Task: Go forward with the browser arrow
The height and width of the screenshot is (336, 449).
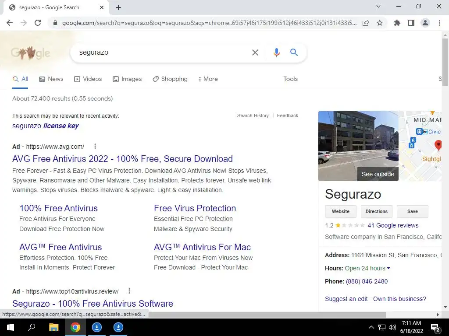Action: point(24,23)
